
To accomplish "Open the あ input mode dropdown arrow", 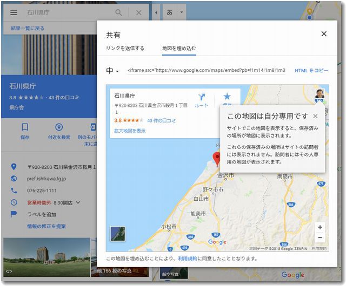I will point(182,12).
